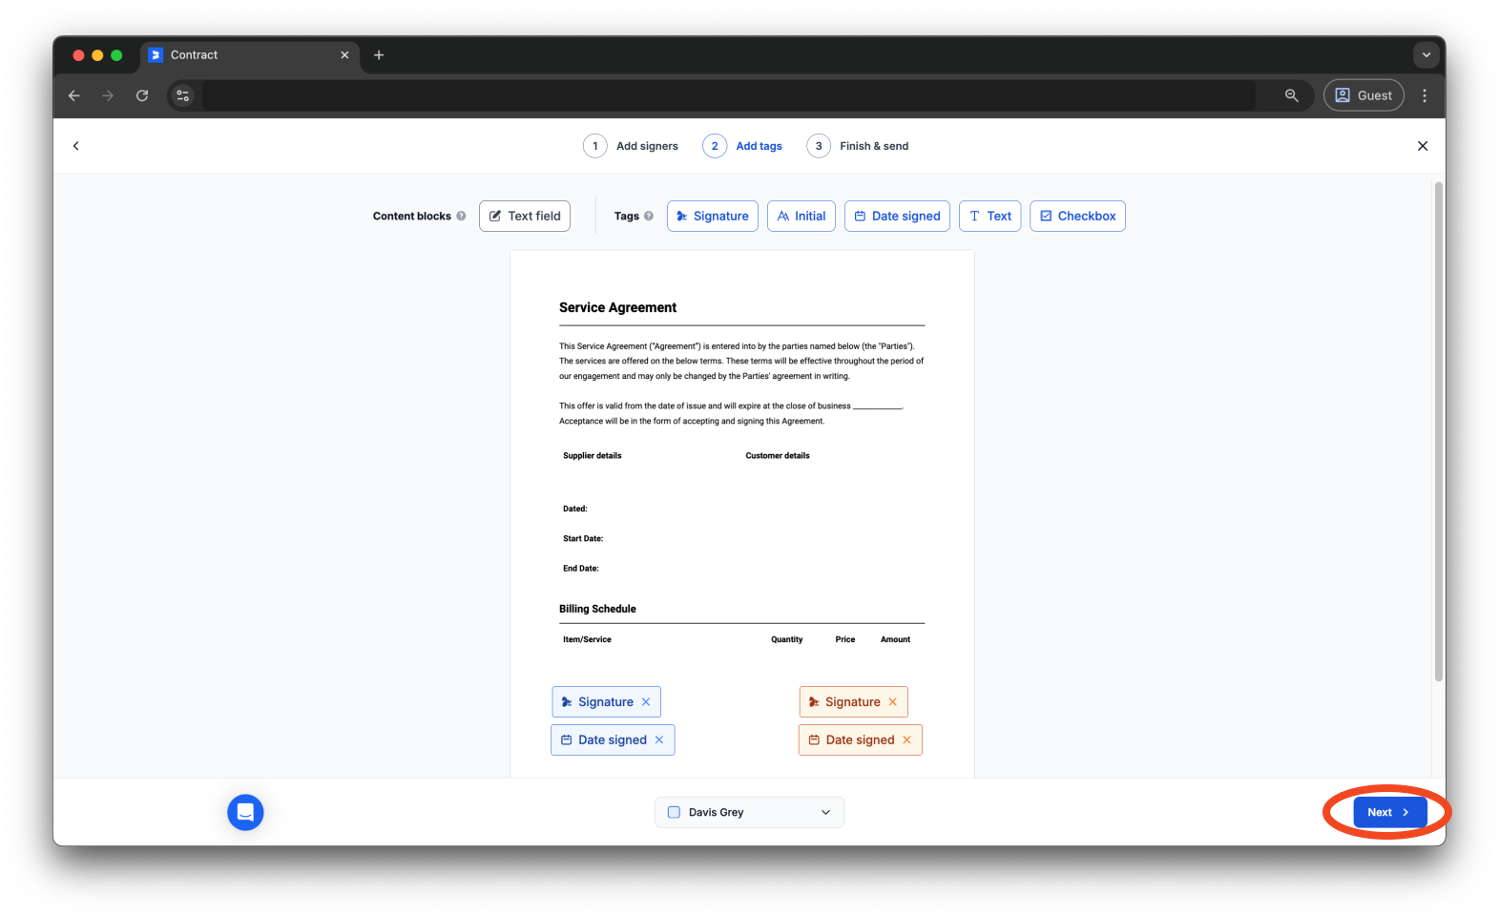Click the browser back button
This screenshot has height=916, width=1499.
click(74, 95)
